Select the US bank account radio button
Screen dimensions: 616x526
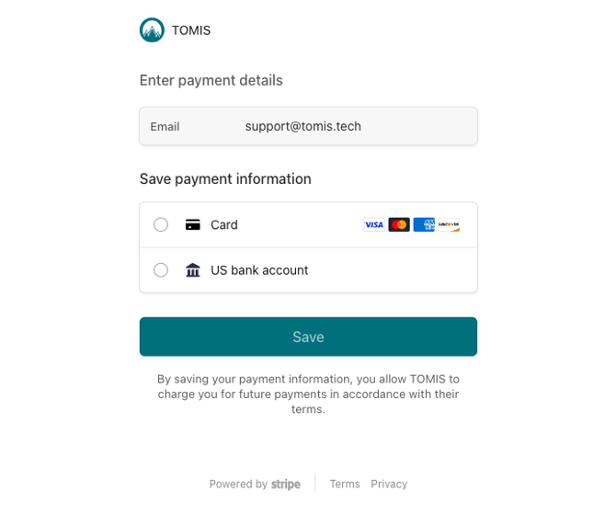coord(161,270)
